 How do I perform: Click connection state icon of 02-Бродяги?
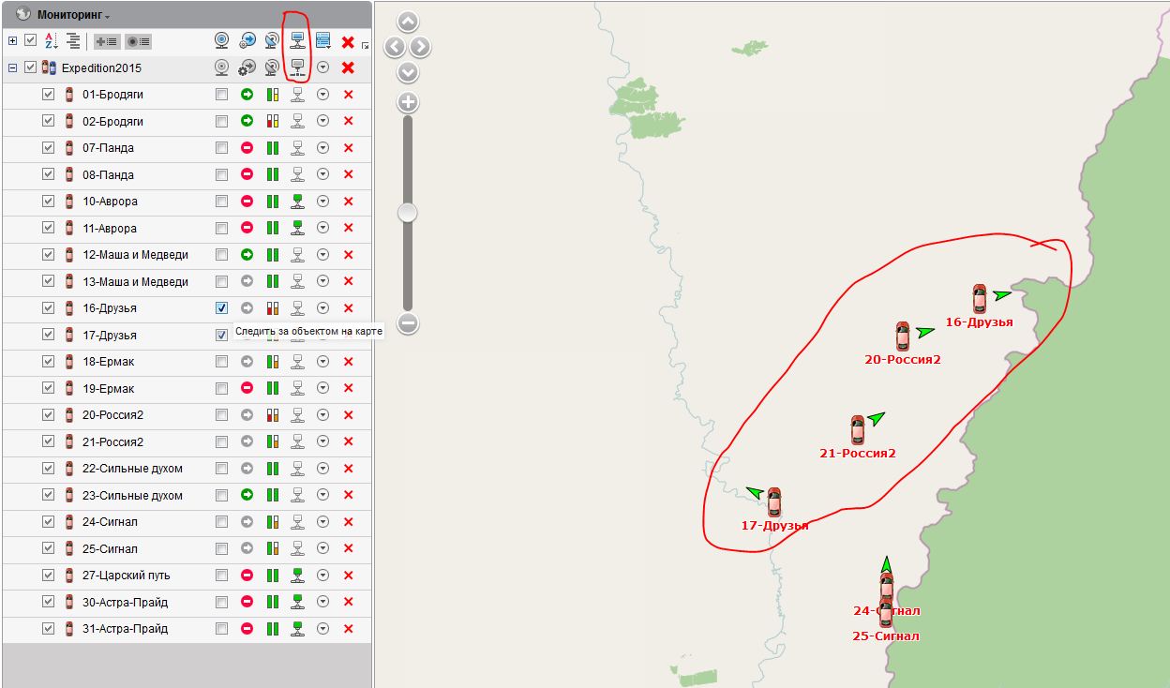click(298, 121)
